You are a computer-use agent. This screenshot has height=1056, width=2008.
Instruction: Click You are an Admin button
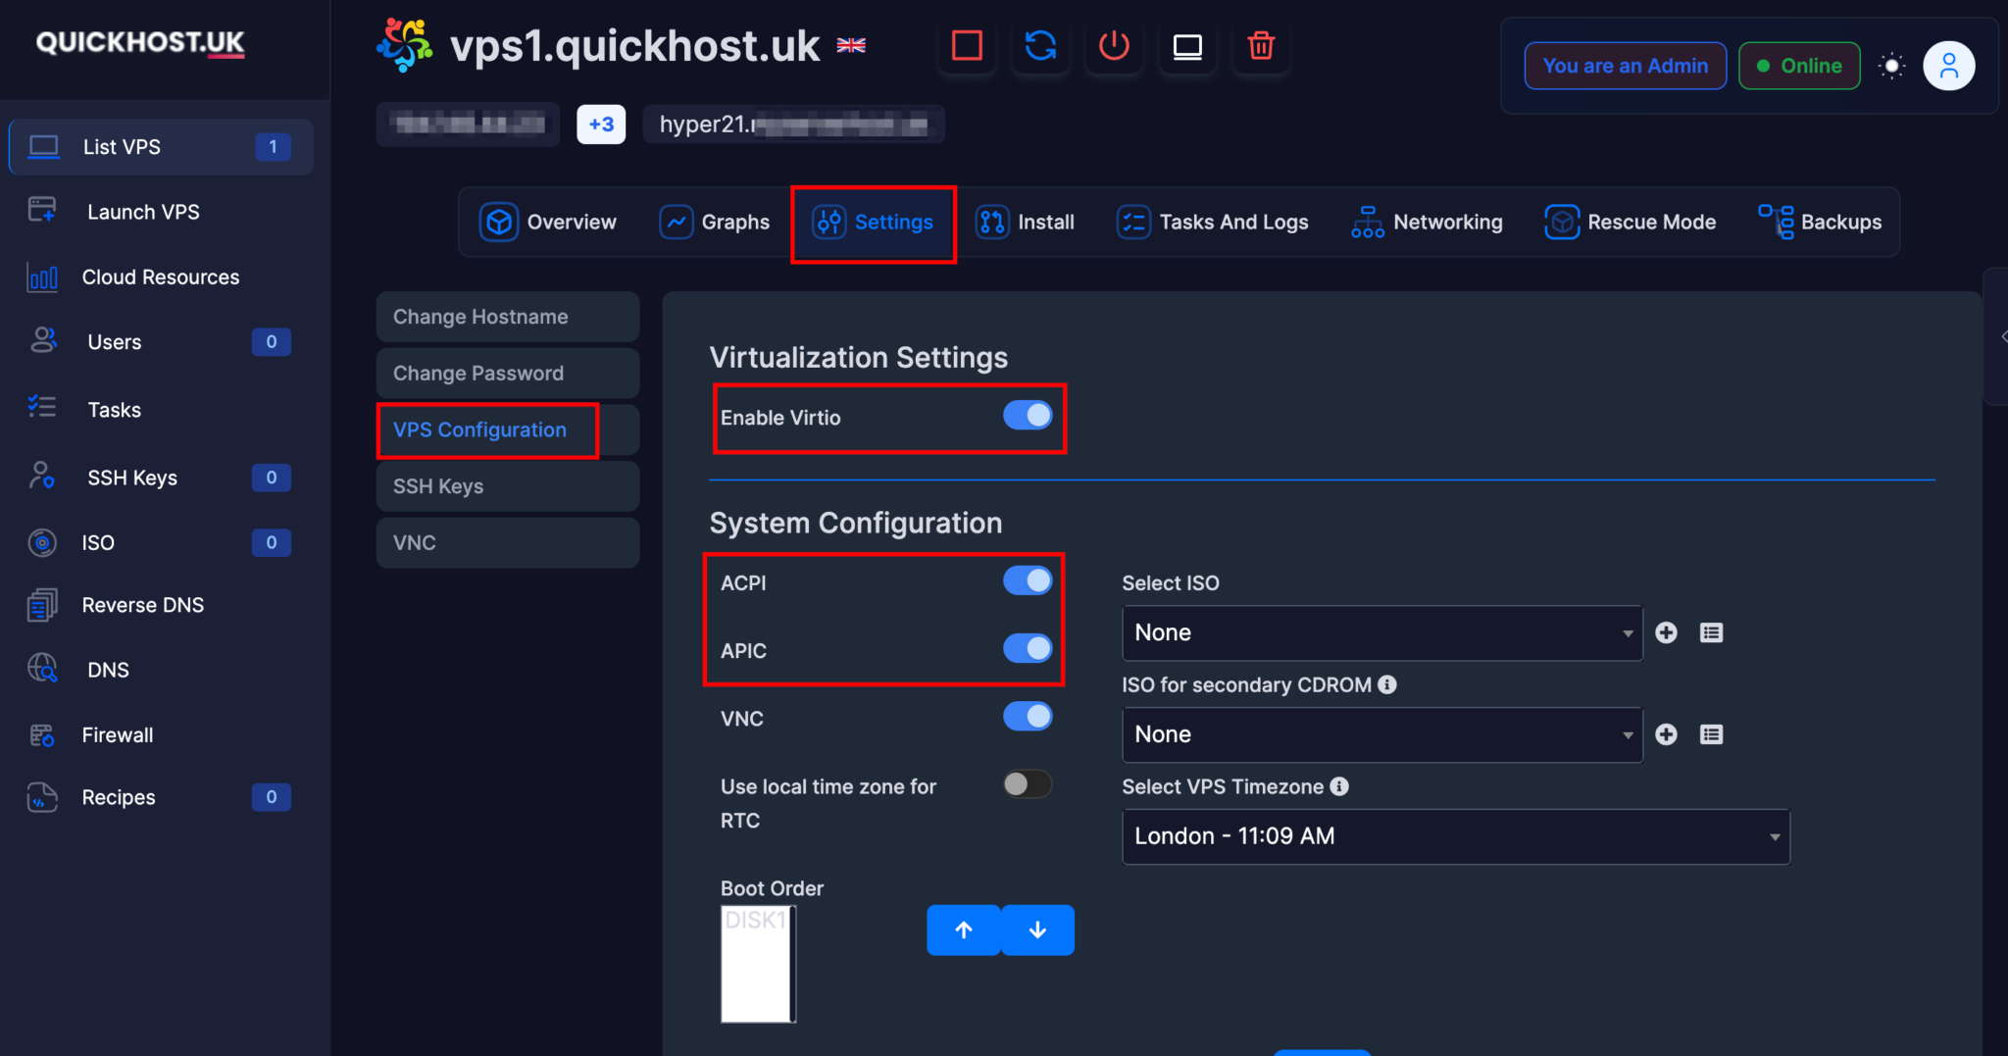pyautogui.click(x=1625, y=66)
